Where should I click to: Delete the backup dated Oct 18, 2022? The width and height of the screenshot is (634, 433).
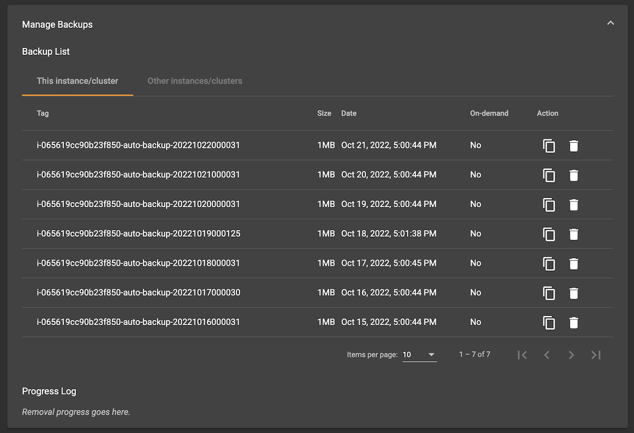tap(574, 234)
